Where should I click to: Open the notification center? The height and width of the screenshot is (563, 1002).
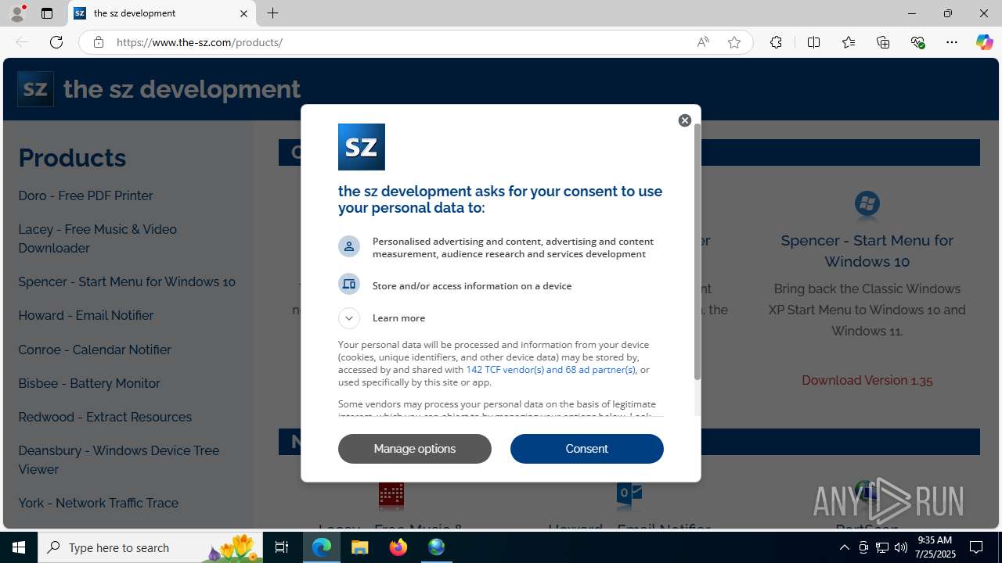click(x=976, y=547)
